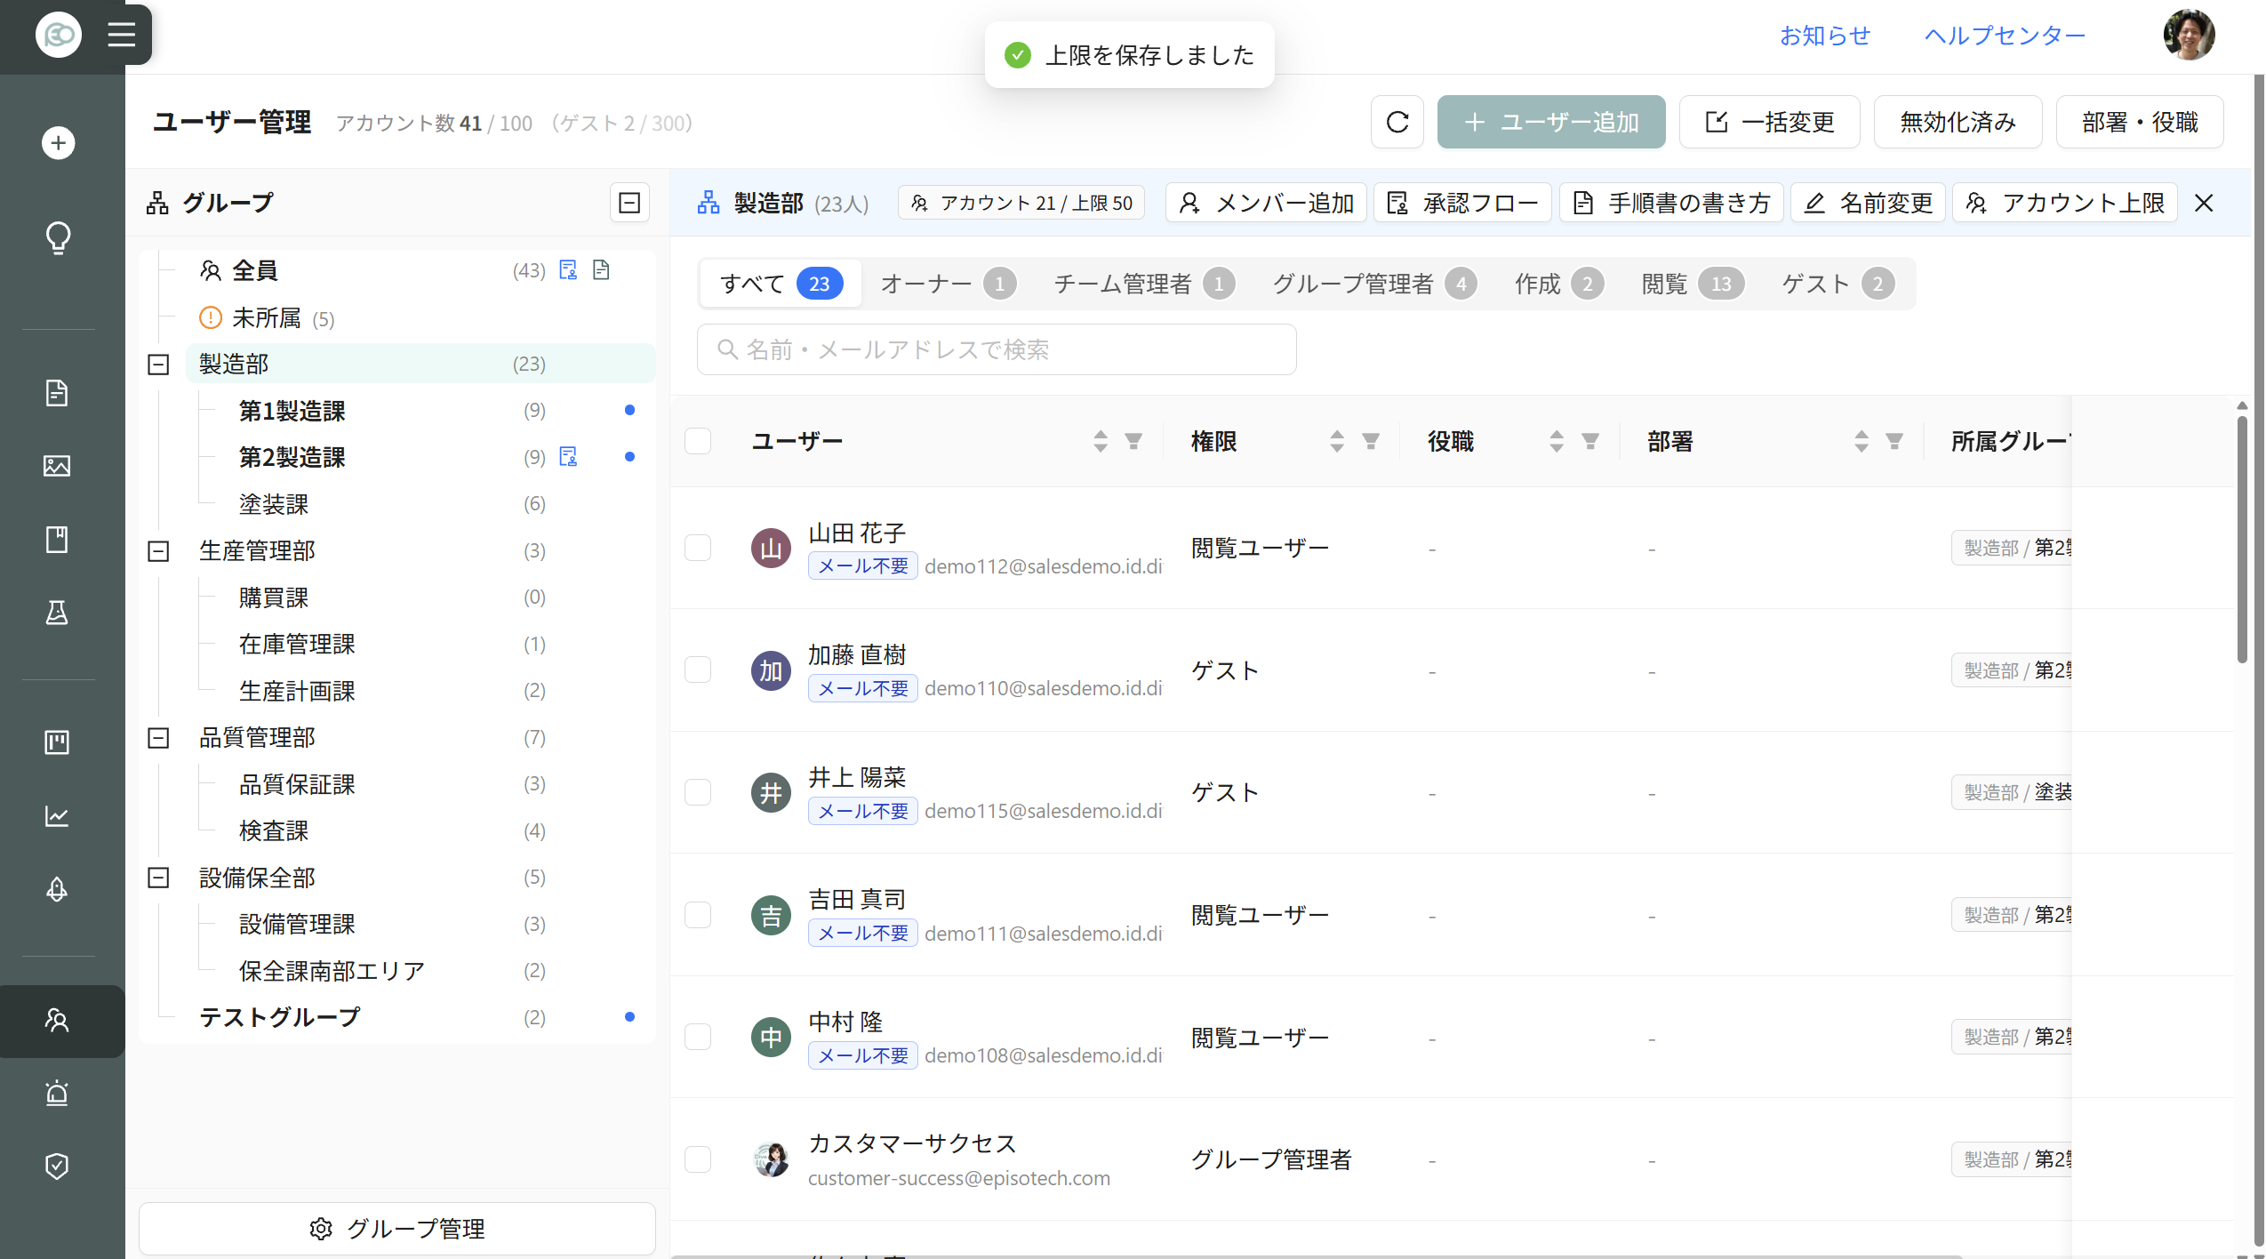Collapse the 設備保全部 tree node
The width and height of the screenshot is (2266, 1259).
158,878
